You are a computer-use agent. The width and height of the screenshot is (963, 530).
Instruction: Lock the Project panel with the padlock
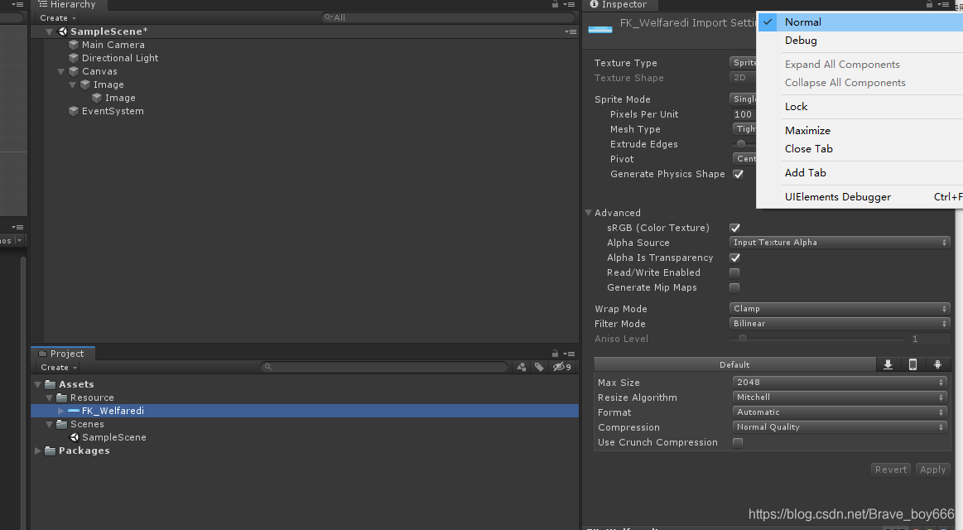(x=556, y=354)
